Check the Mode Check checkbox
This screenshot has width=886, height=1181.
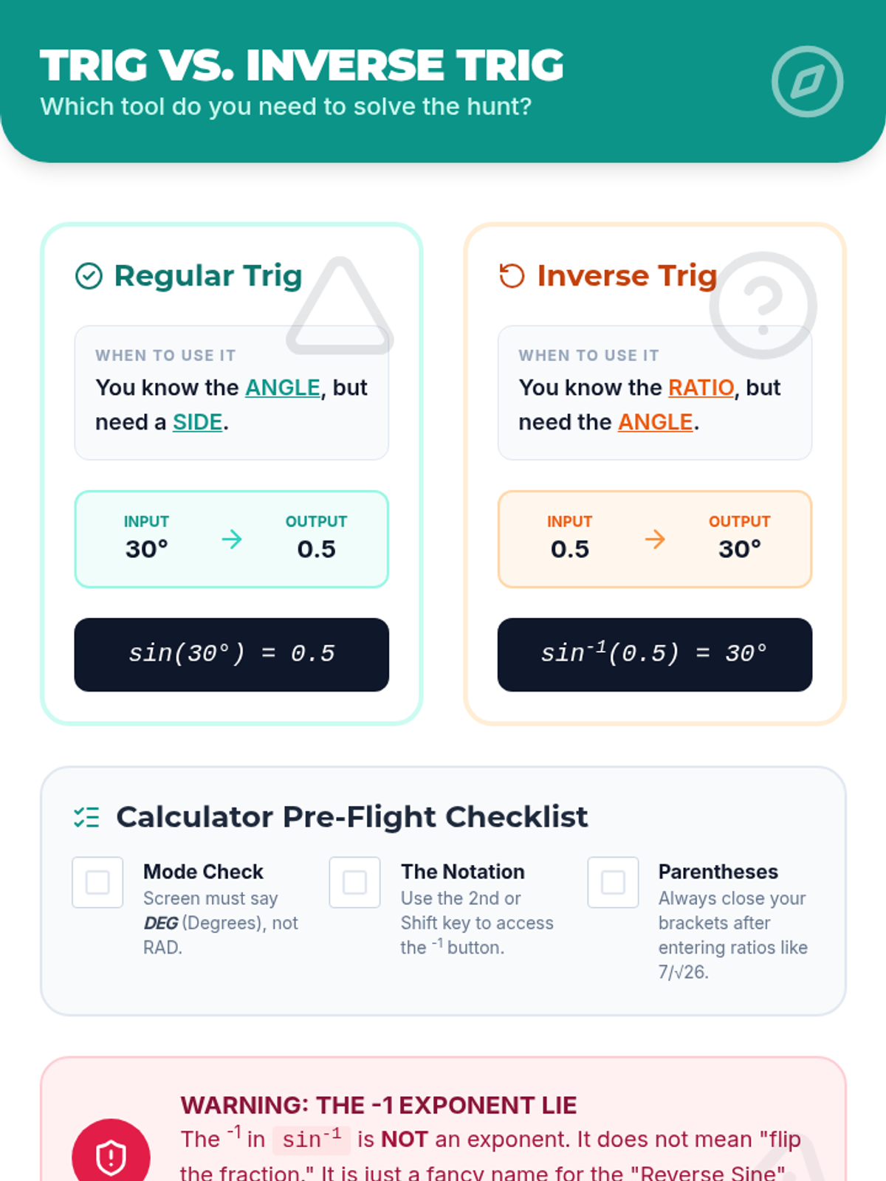tap(97, 882)
